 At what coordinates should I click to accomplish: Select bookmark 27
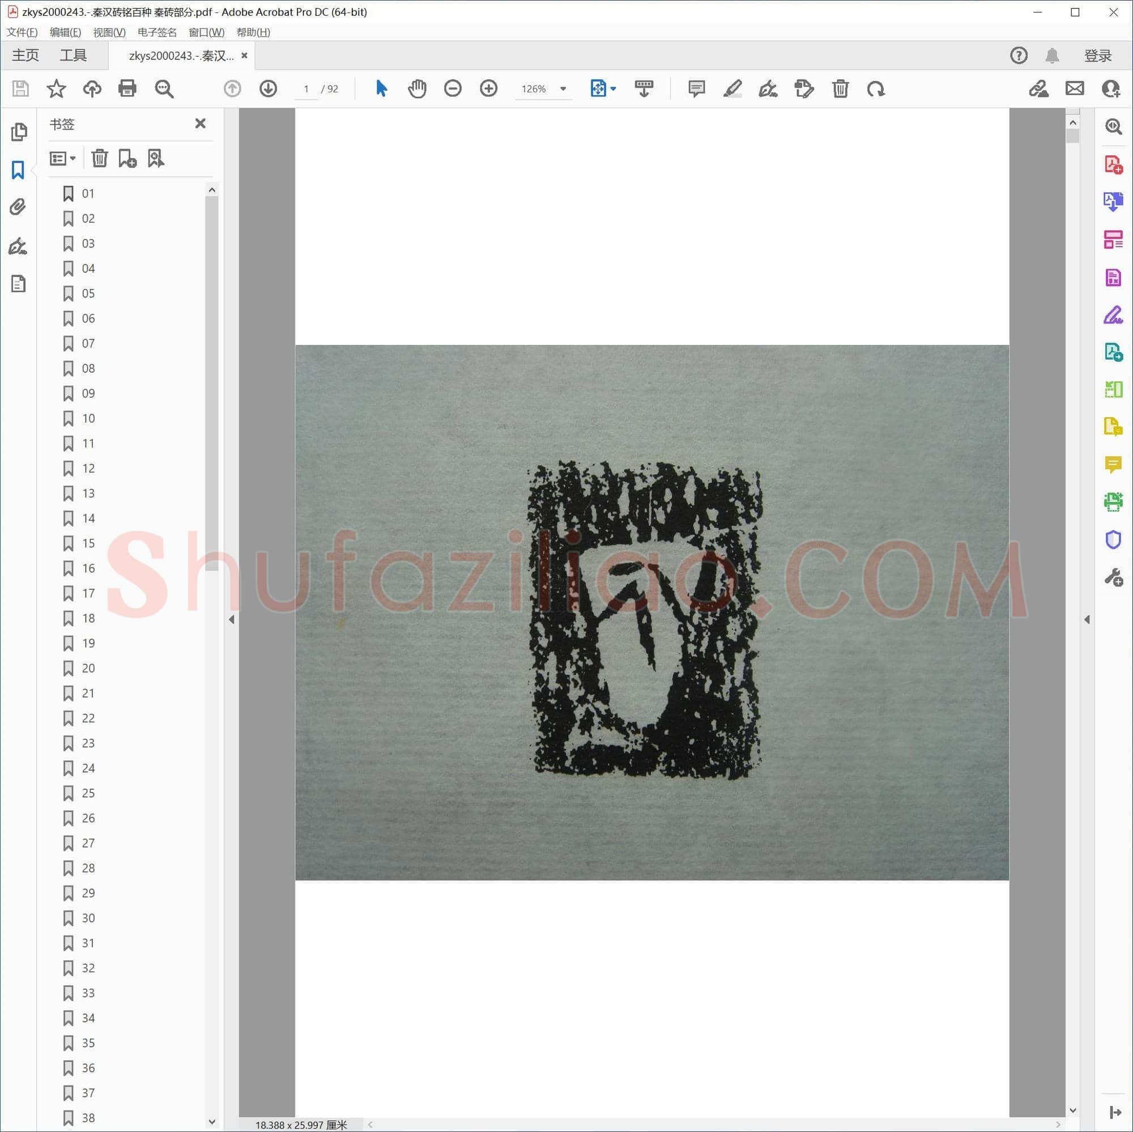[88, 843]
